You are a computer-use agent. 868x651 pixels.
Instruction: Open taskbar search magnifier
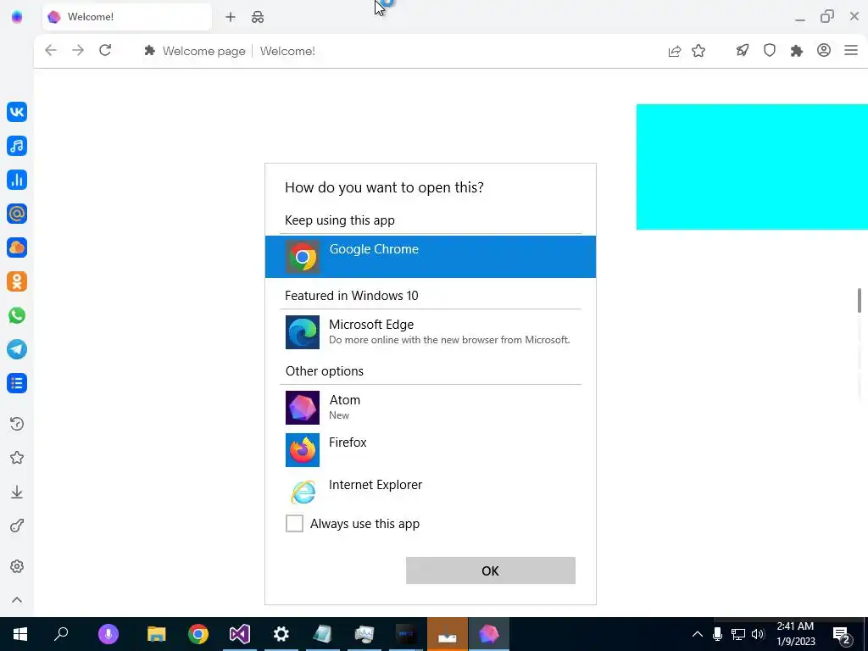(x=61, y=634)
